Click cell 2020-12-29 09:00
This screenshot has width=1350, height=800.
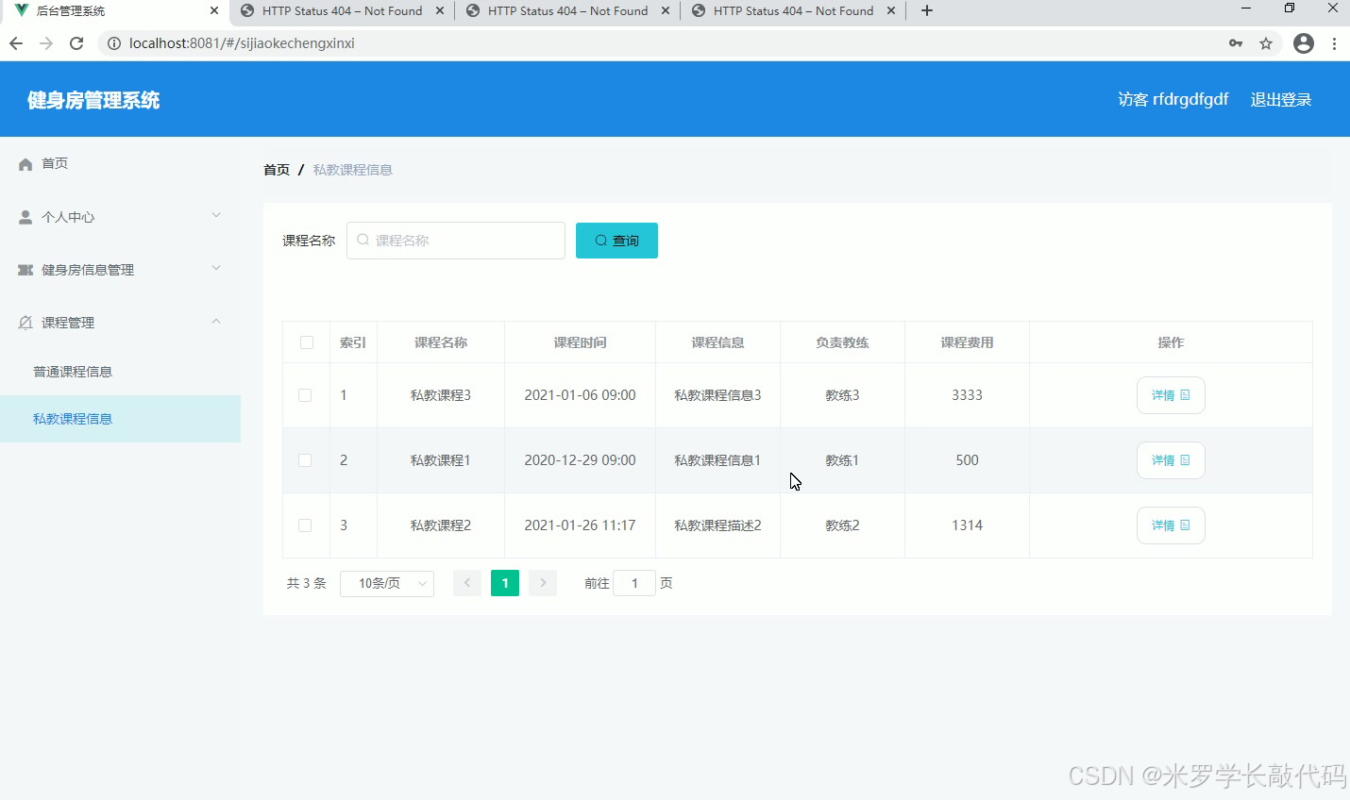(580, 460)
